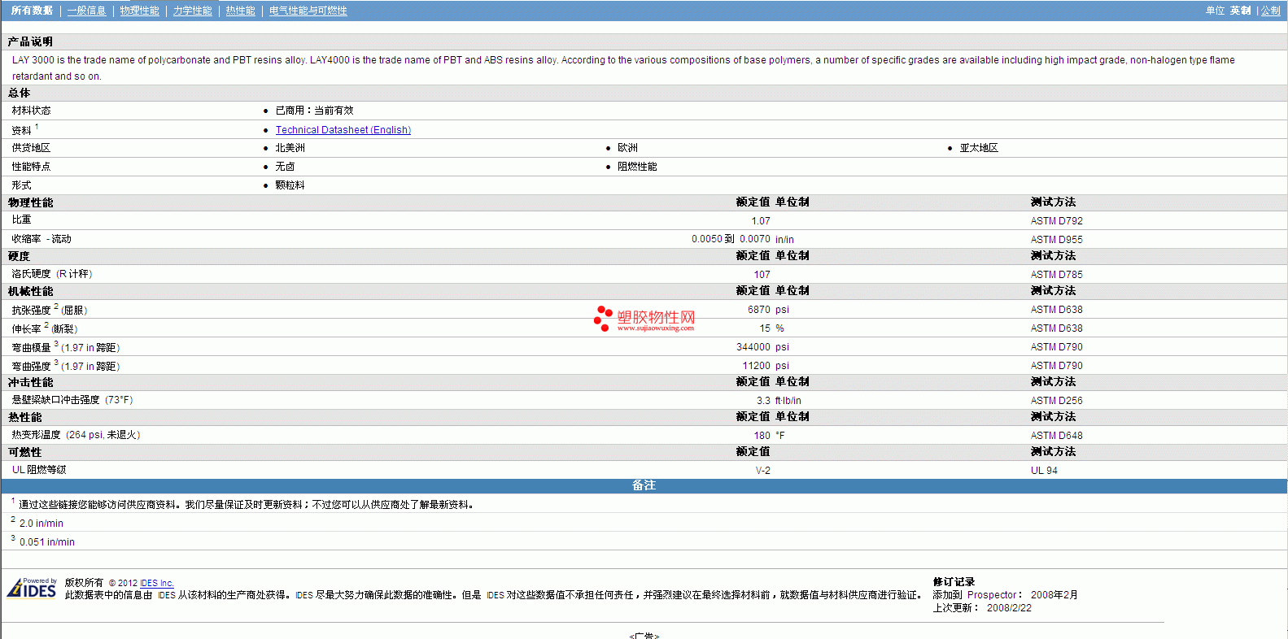Click 已商用：当前有效 status text
The height and width of the screenshot is (639, 1288).
(x=314, y=111)
